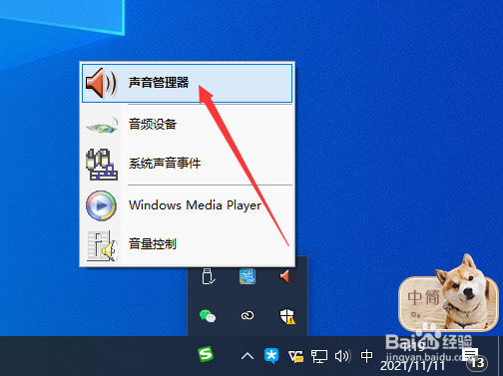Image resolution: width=503 pixels, height=376 pixels.
Task: Open the network connection tray icon
Action: 319,356
